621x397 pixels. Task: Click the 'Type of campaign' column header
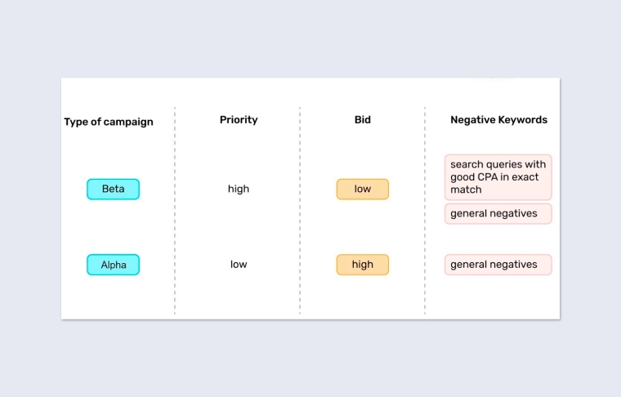(x=109, y=122)
